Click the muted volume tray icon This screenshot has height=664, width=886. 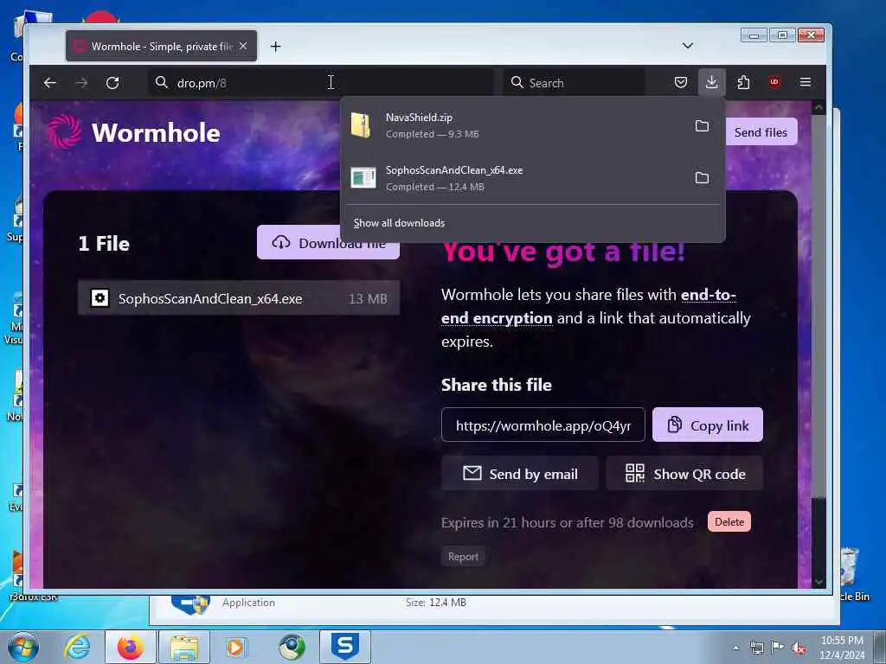(799, 648)
